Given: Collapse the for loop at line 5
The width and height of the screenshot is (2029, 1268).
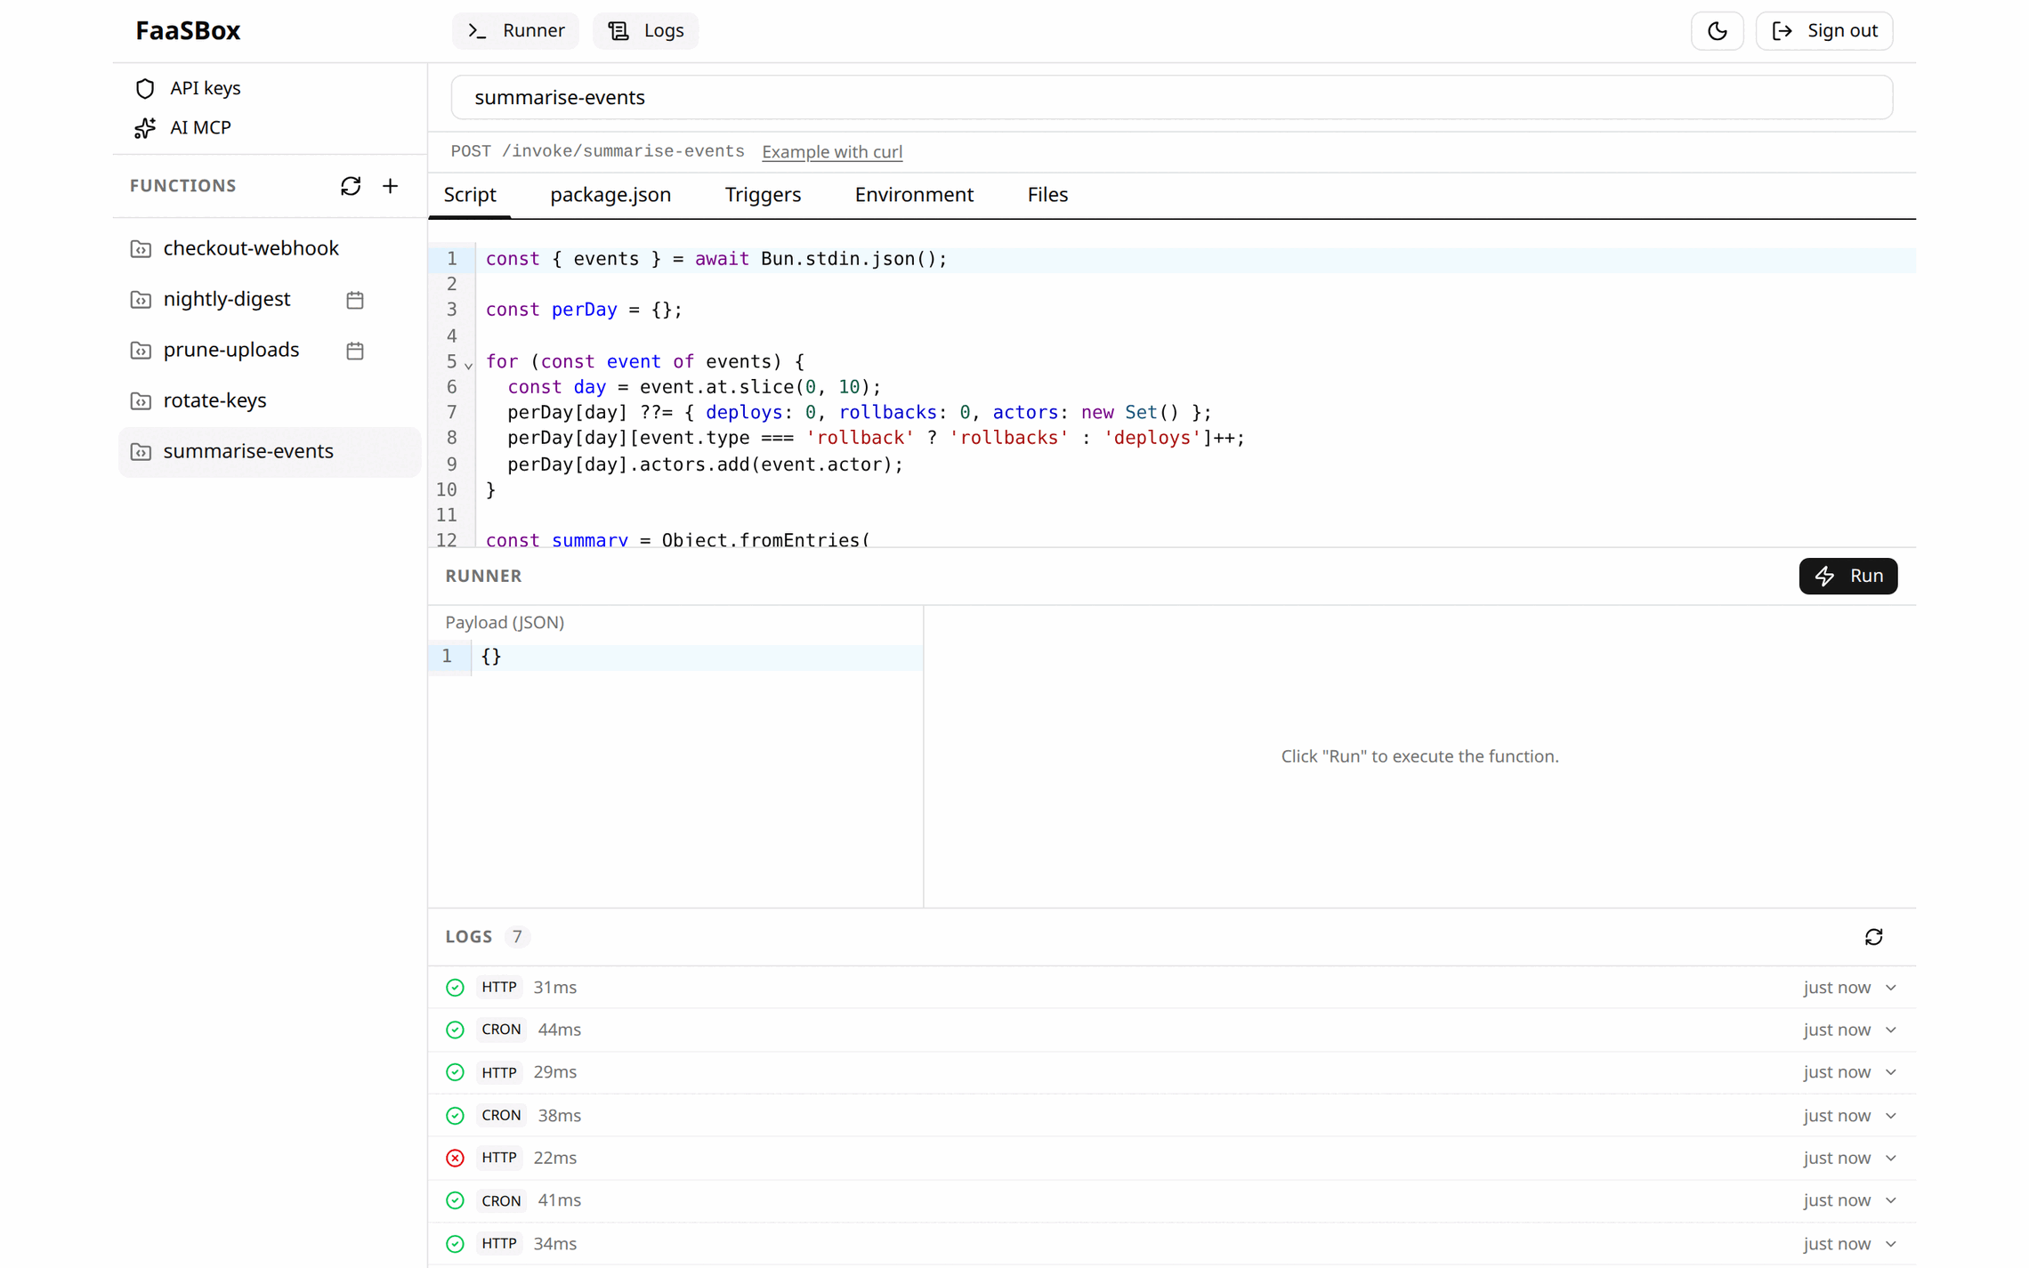Looking at the screenshot, I should 468,365.
